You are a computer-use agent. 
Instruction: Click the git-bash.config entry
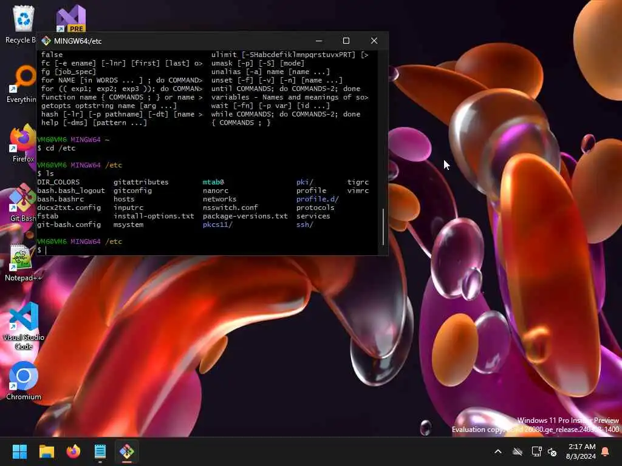point(69,225)
